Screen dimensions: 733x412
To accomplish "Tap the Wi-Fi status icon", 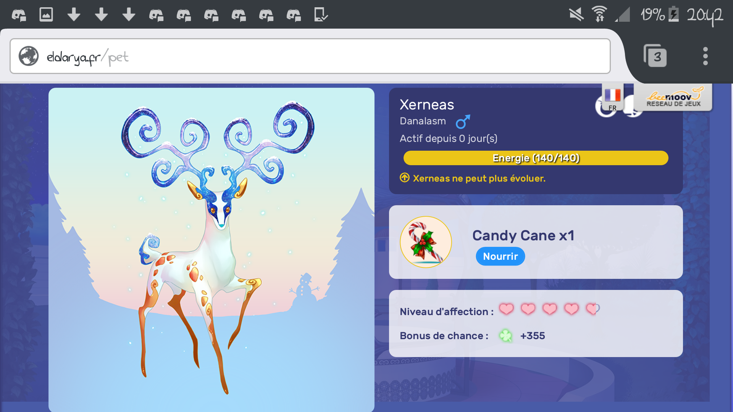I will (599, 15).
